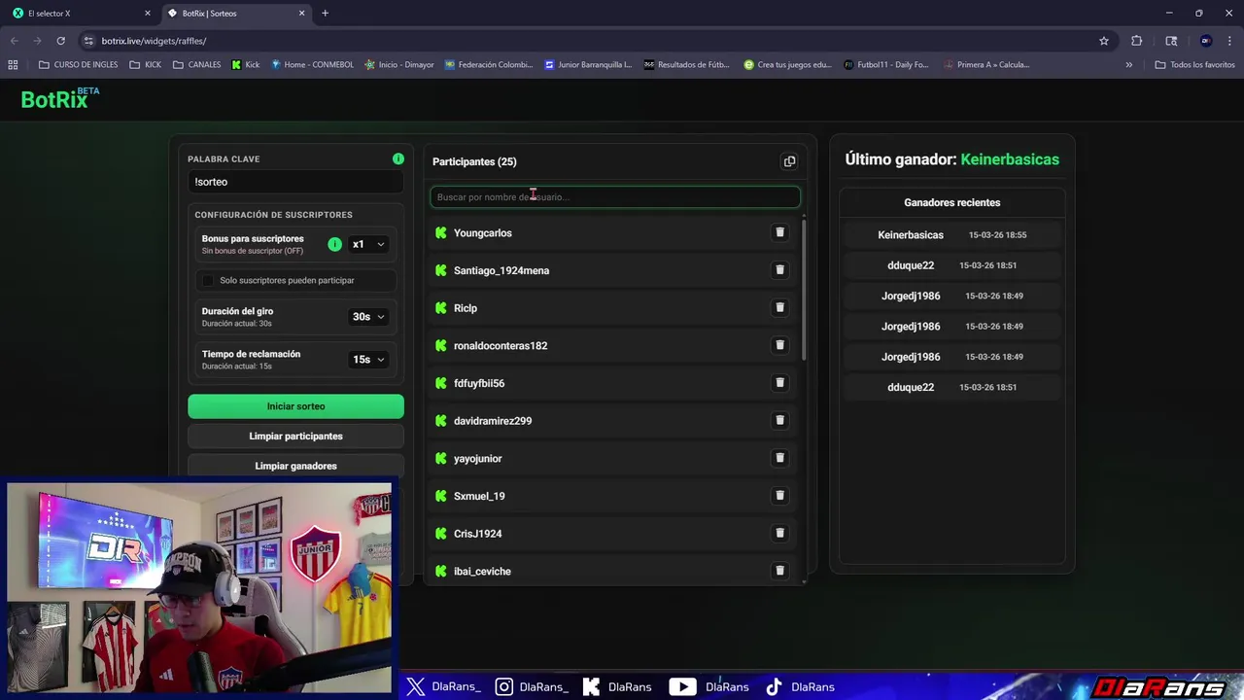The height and width of the screenshot is (700, 1244).
Task: Open Primera A » Calcula... bookmark
Action: click(x=985, y=65)
